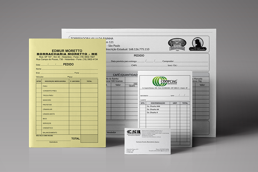Viewport: 258px width, 172px height.
Task: Click the PROTETOR row
Action: click(x=67, y=105)
